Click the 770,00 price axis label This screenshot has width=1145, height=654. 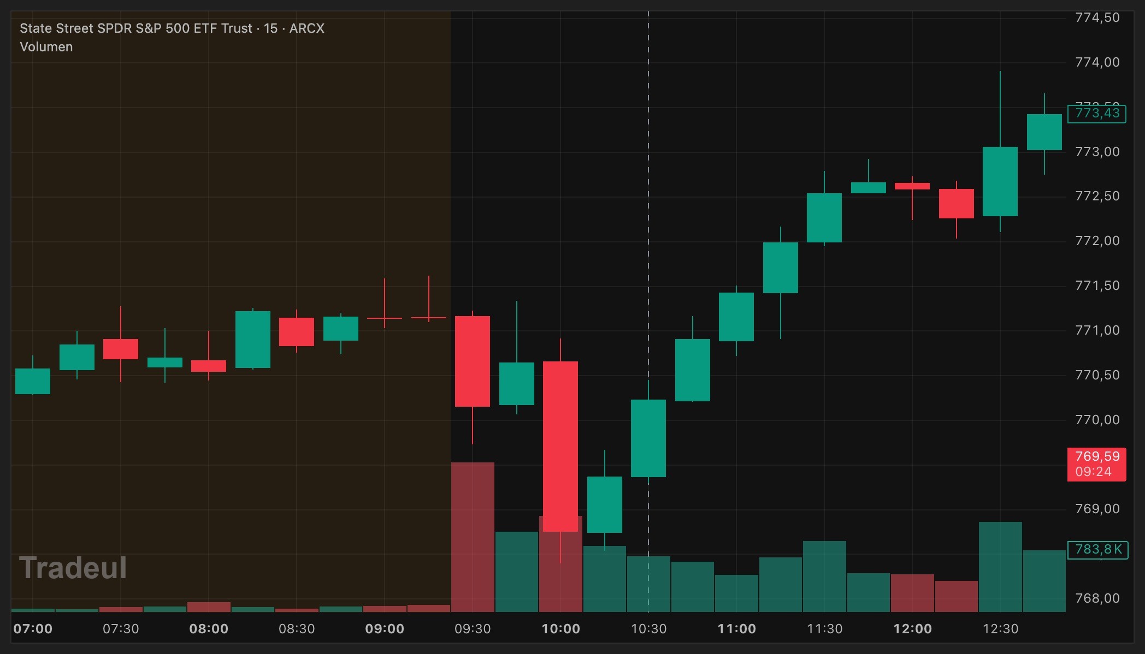point(1097,420)
